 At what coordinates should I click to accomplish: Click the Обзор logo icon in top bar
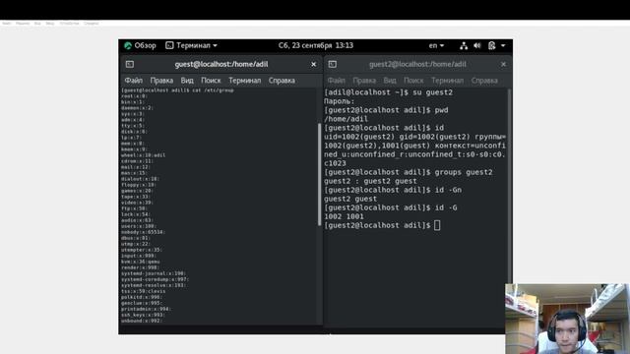click(x=128, y=46)
